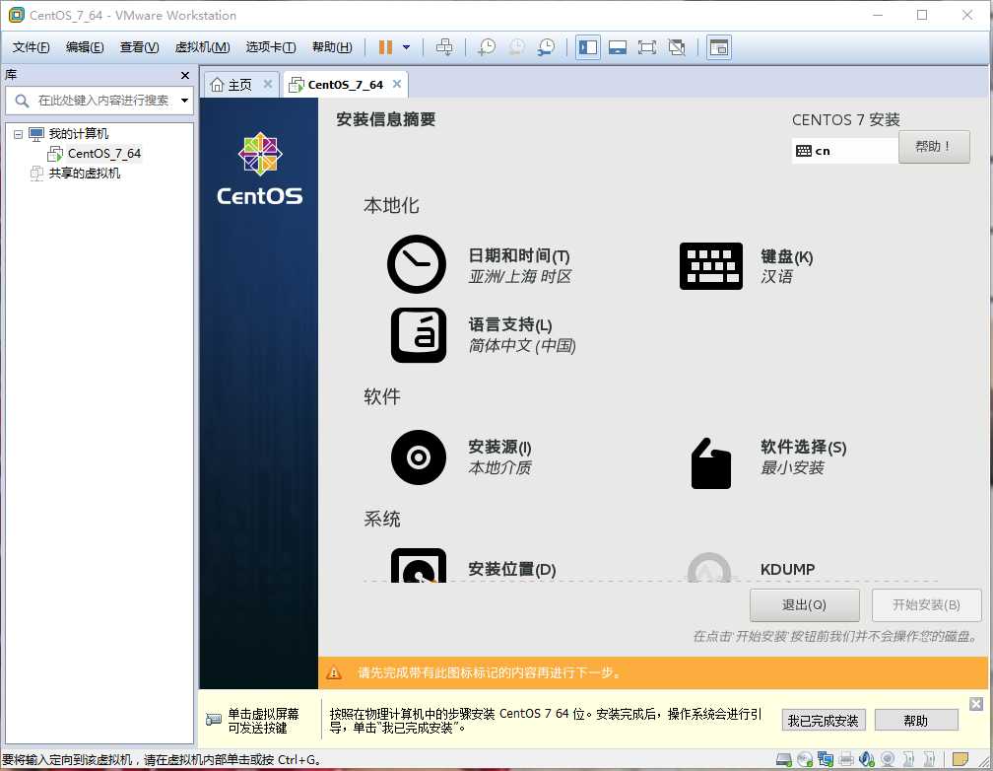
Task: Click the cn keyboard layout indicator
Action: (845, 151)
